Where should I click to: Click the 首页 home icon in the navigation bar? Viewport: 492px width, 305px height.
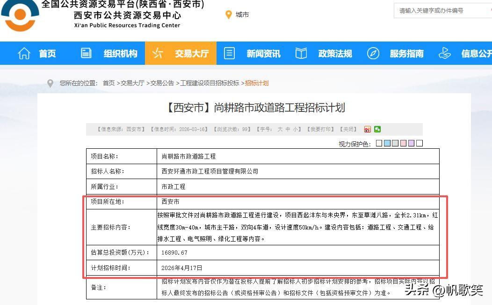point(24,53)
